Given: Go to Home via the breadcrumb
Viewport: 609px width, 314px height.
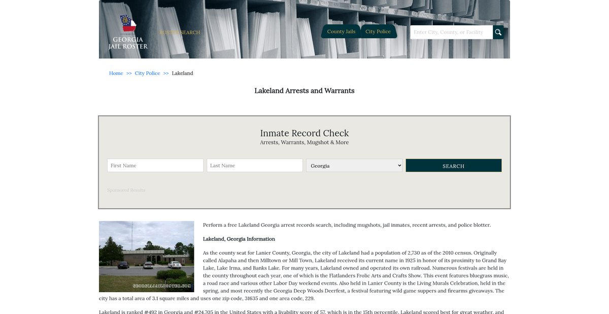Looking at the screenshot, I should [116, 73].
